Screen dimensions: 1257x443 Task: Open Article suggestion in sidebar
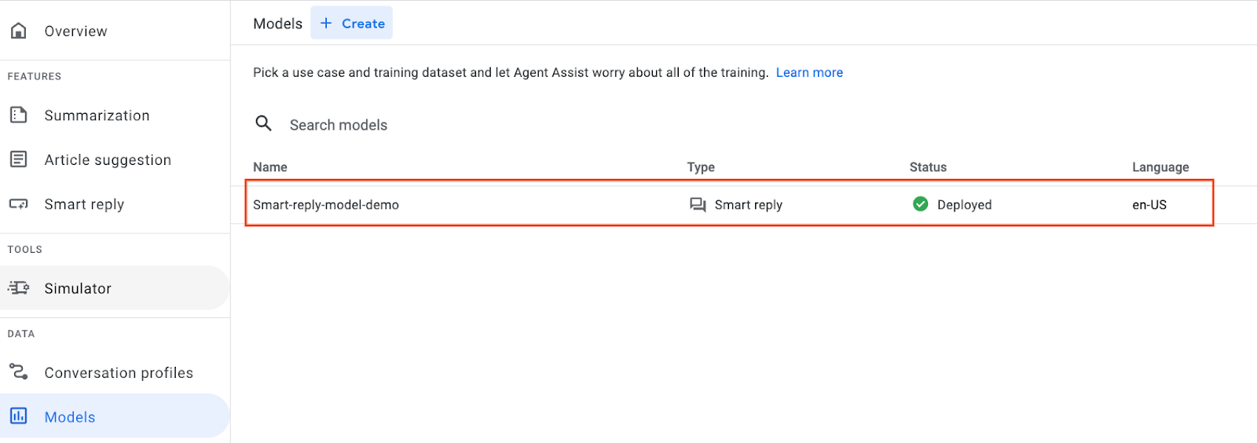[x=108, y=160]
